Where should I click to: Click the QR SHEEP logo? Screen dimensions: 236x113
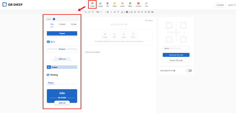13,5
